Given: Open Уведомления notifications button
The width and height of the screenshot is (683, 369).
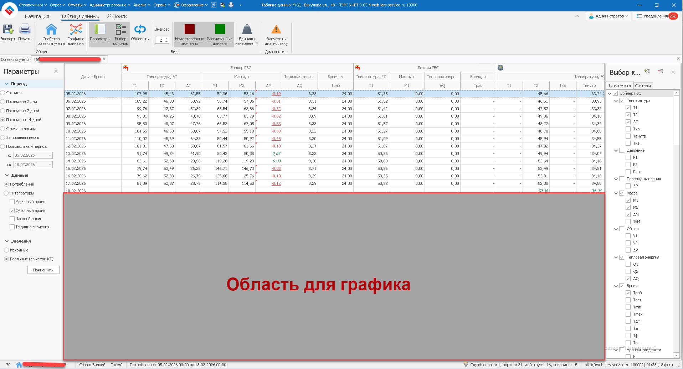Looking at the screenshot, I should (x=656, y=16).
